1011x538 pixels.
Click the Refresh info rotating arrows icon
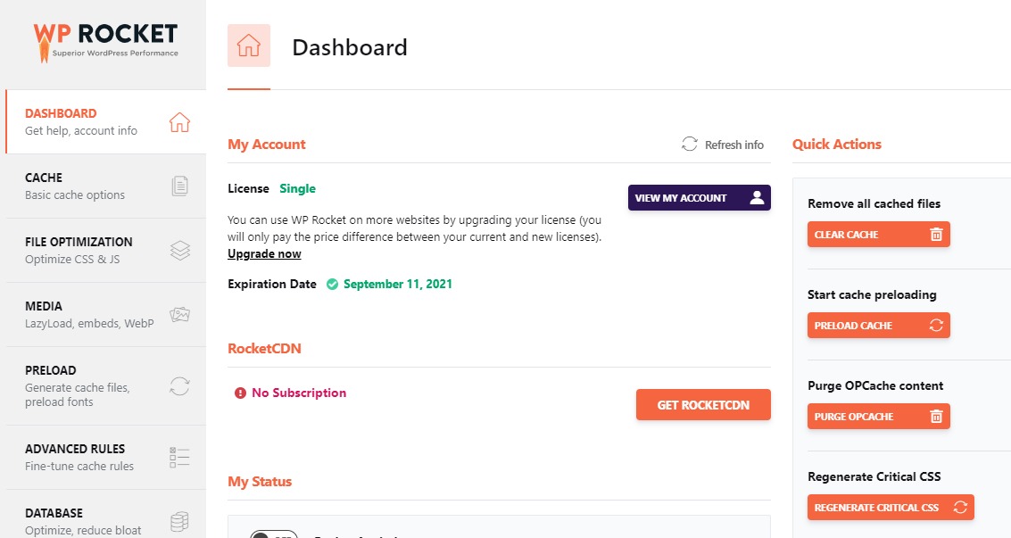[689, 145]
